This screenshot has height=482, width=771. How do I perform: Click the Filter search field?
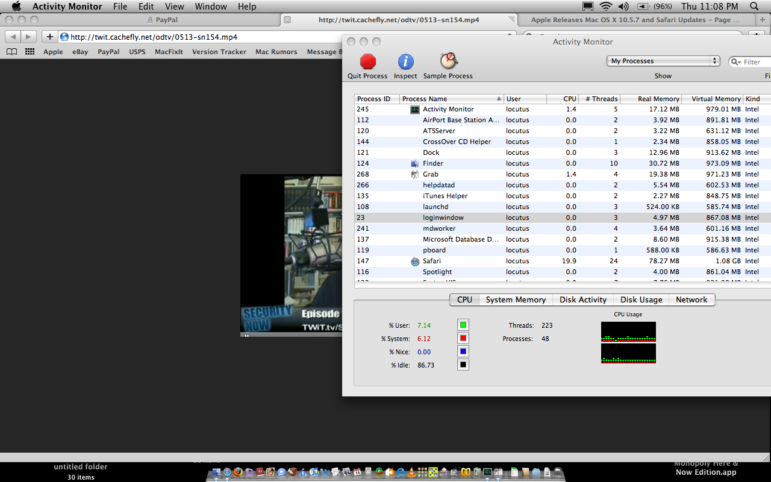(x=750, y=61)
